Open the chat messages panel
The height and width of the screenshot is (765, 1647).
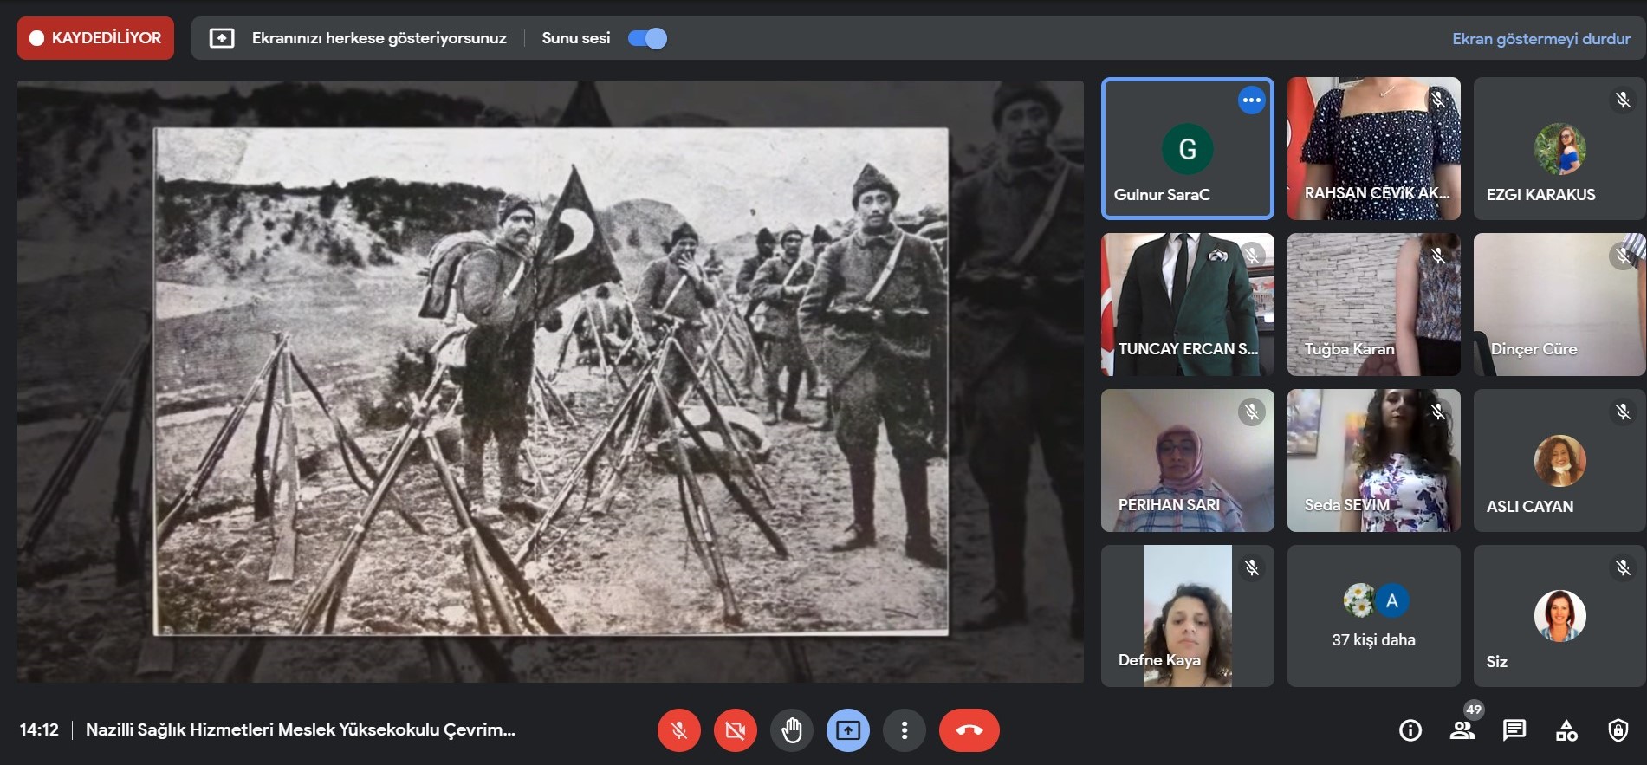click(x=1514, y=730)
